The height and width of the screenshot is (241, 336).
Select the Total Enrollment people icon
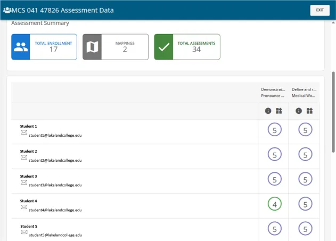point(21,47)
